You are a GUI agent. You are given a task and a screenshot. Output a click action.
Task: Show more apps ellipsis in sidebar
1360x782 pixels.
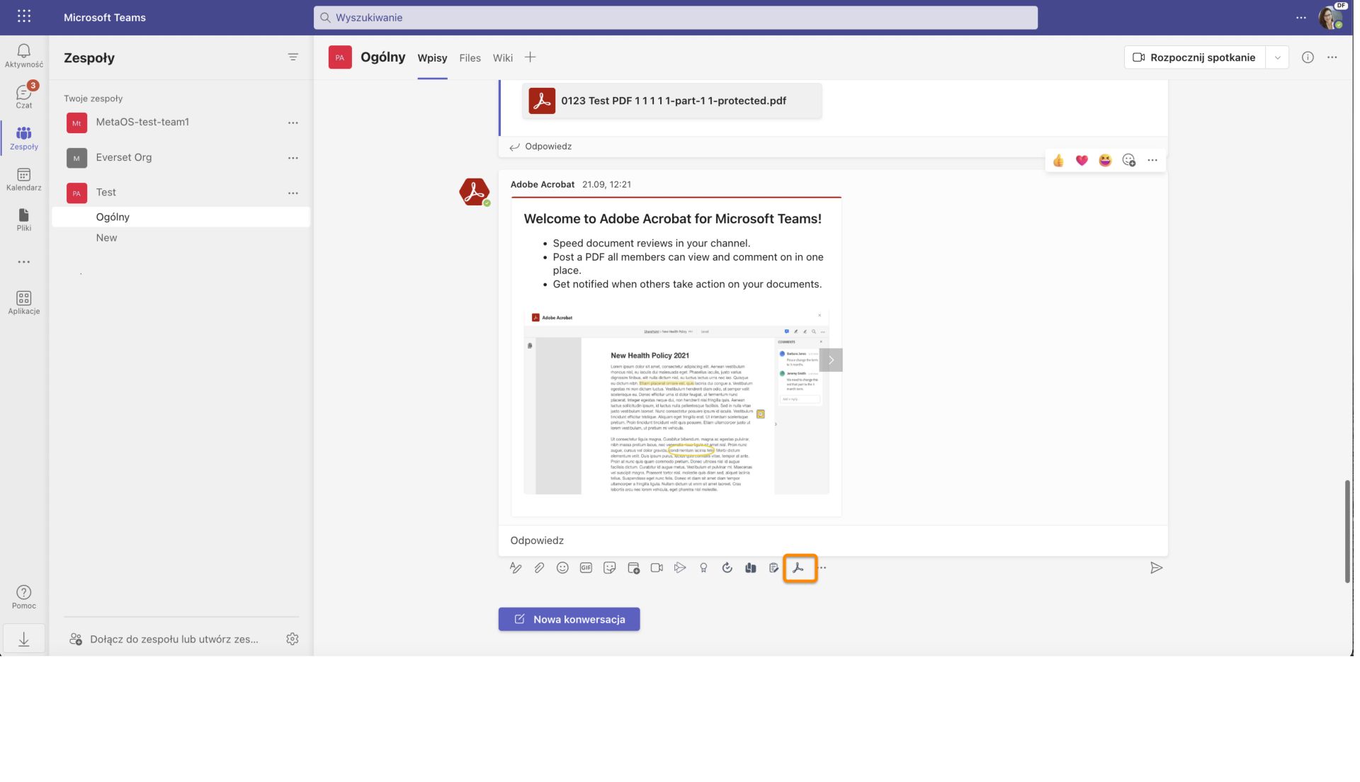24,262
